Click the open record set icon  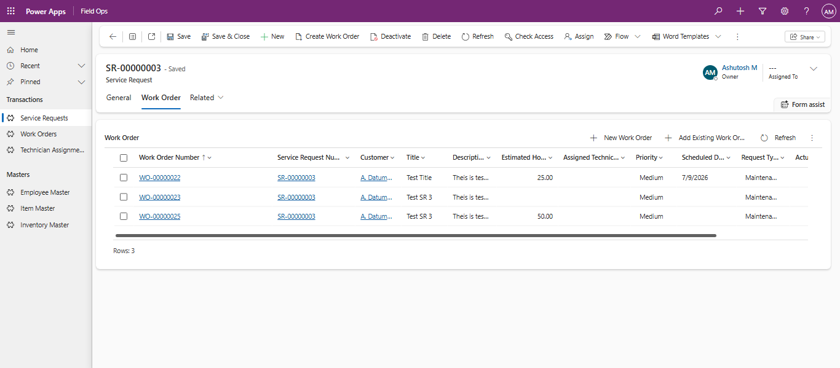pos(132,37)
